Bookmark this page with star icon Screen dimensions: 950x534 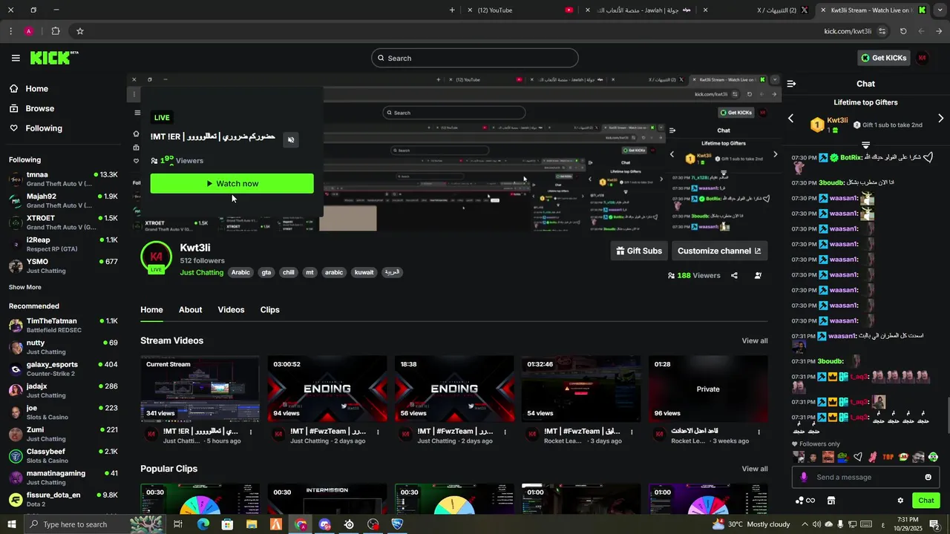point(80,31)
